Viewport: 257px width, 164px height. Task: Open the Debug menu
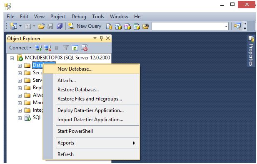pyautogui.click(x=79, y=17)
